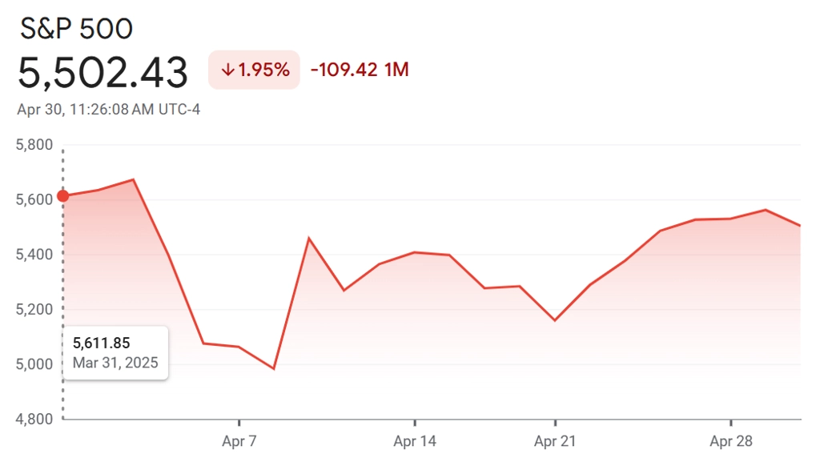Click the down arrow icon beside 1.95%

tap(227, 70)
